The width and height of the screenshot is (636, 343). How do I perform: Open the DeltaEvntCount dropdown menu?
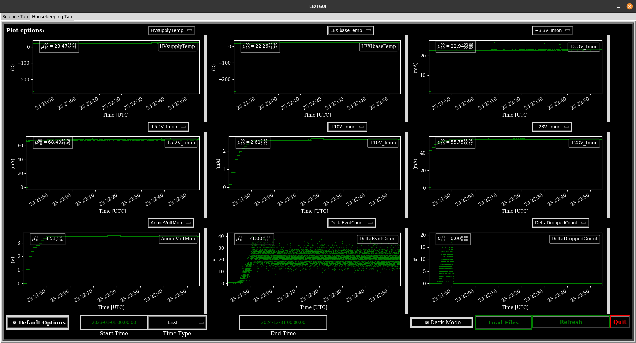pyautogui.click(x=351, y=223)
